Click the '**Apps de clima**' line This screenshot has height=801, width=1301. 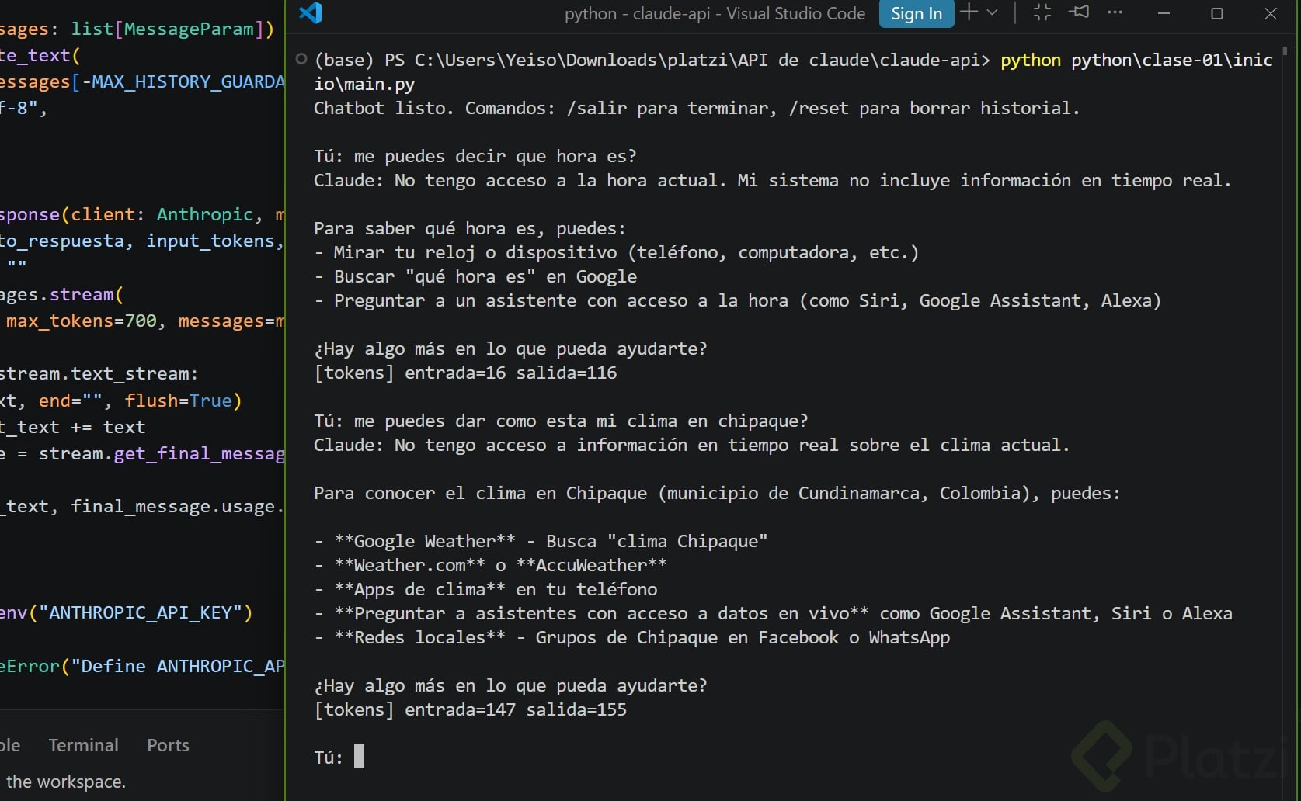coord(485,590)
